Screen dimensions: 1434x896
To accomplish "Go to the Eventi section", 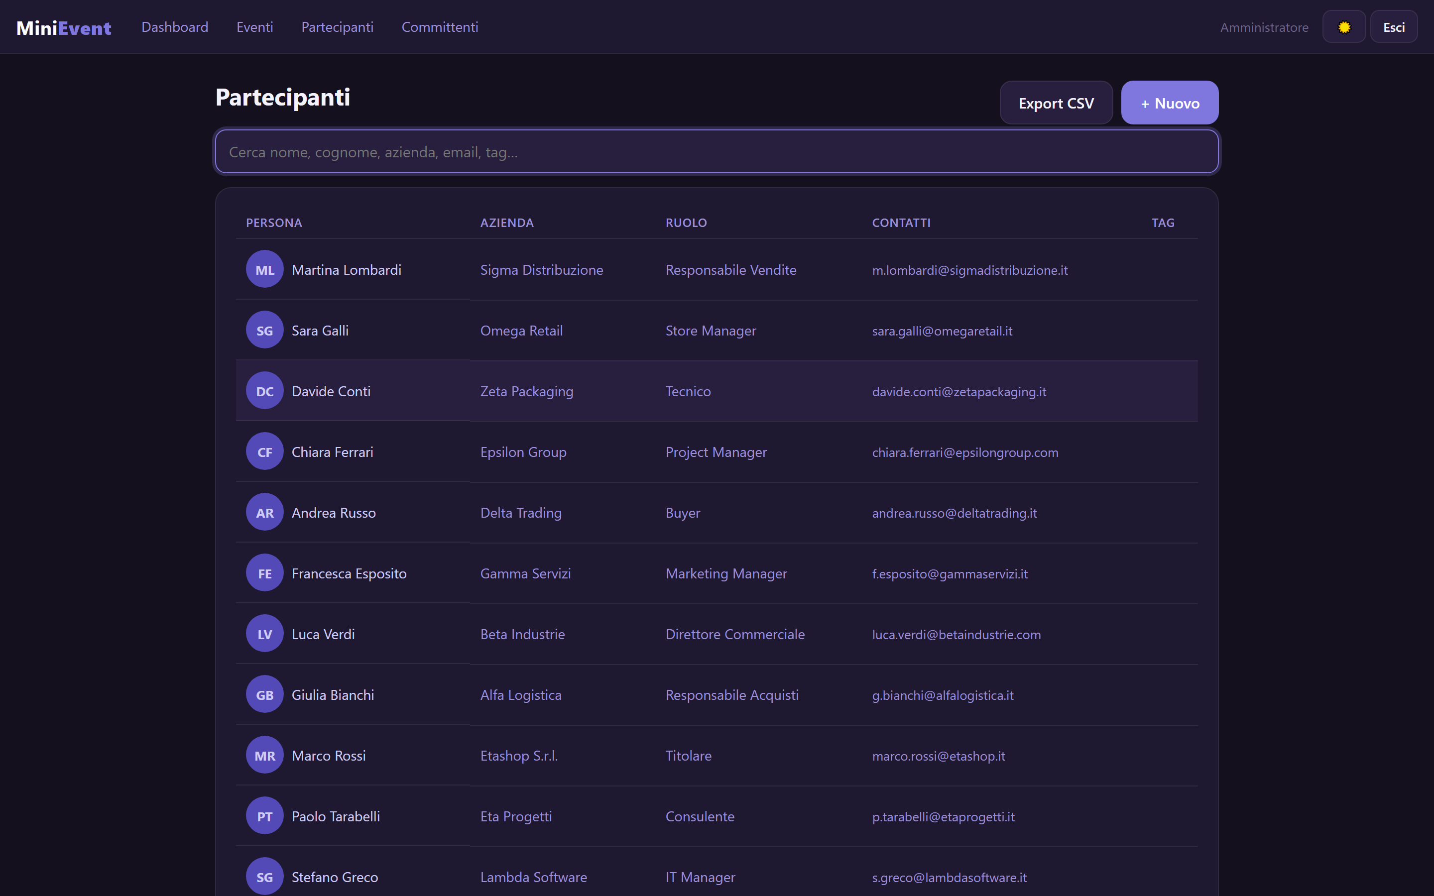I will pyautogui.click(x=255, y=27).
